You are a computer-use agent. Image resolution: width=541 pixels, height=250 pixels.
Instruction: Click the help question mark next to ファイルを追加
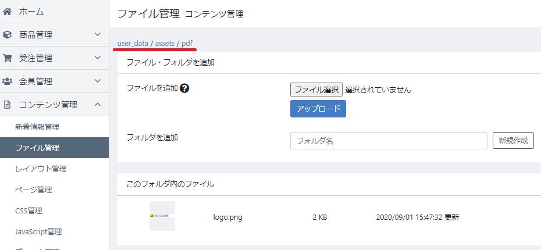pyautogui.click(x=184, y=88)
